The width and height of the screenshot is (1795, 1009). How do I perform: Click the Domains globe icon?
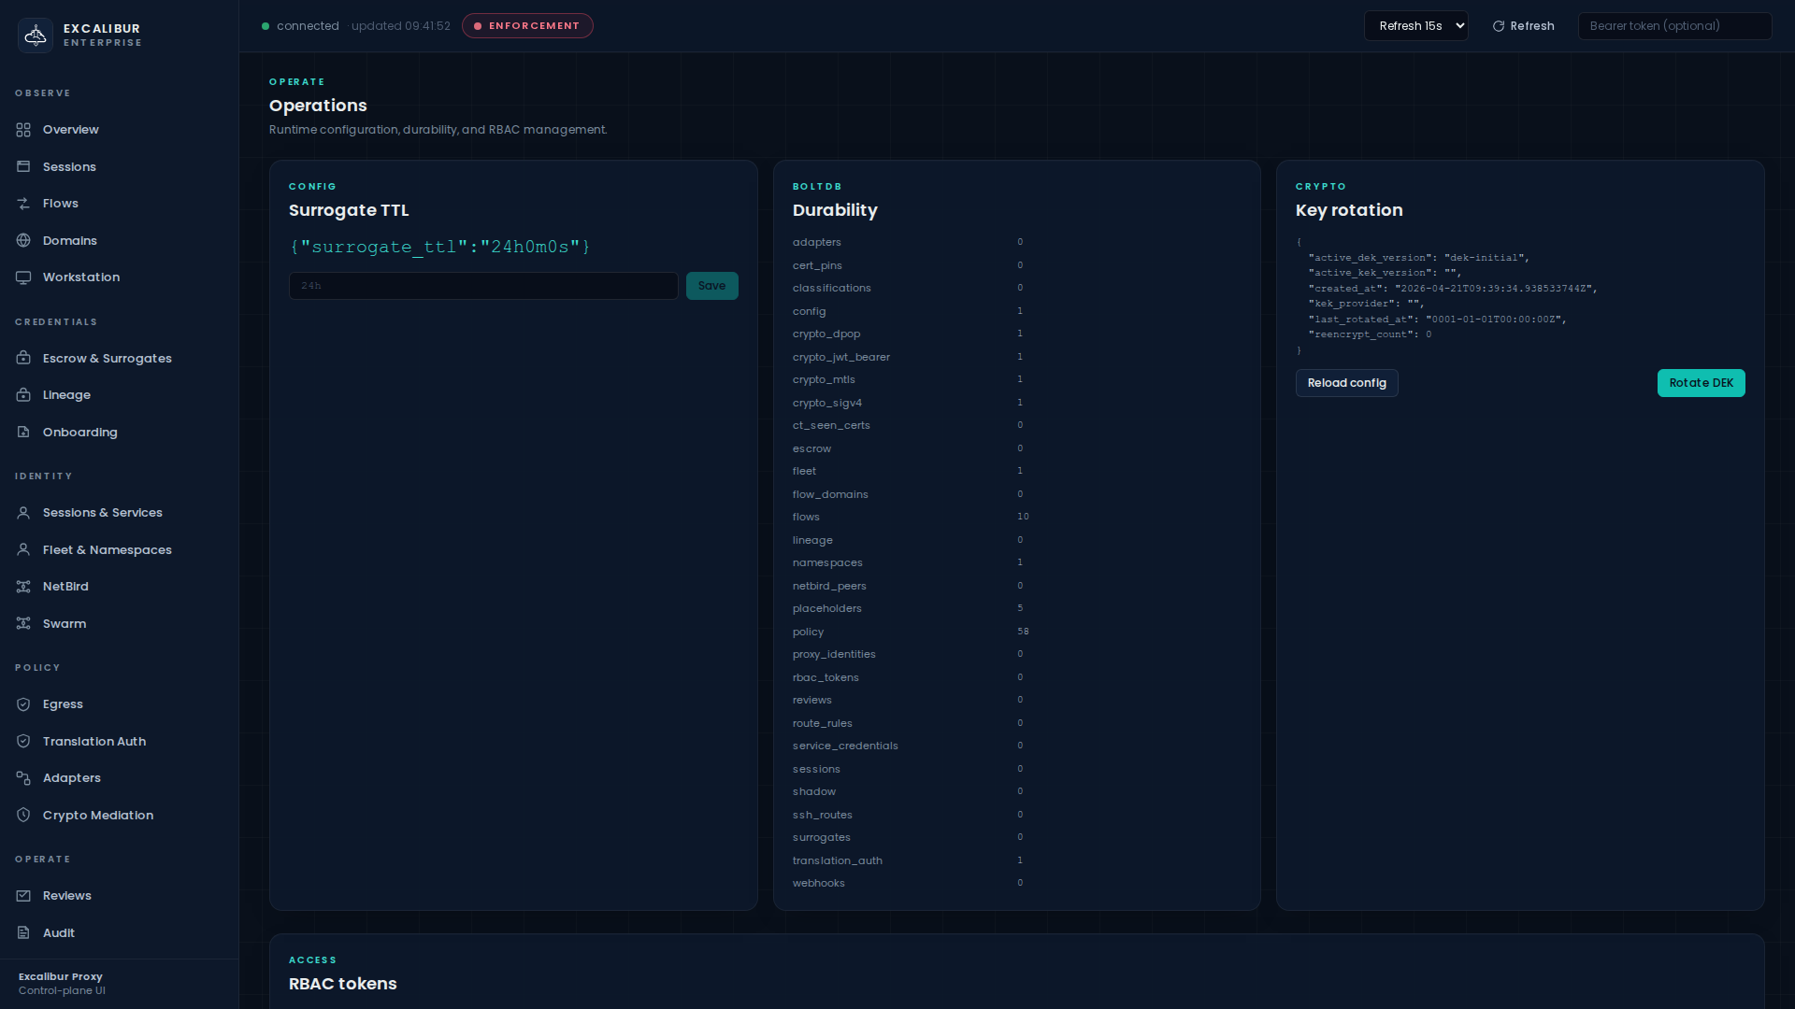[x=23, y=241]
